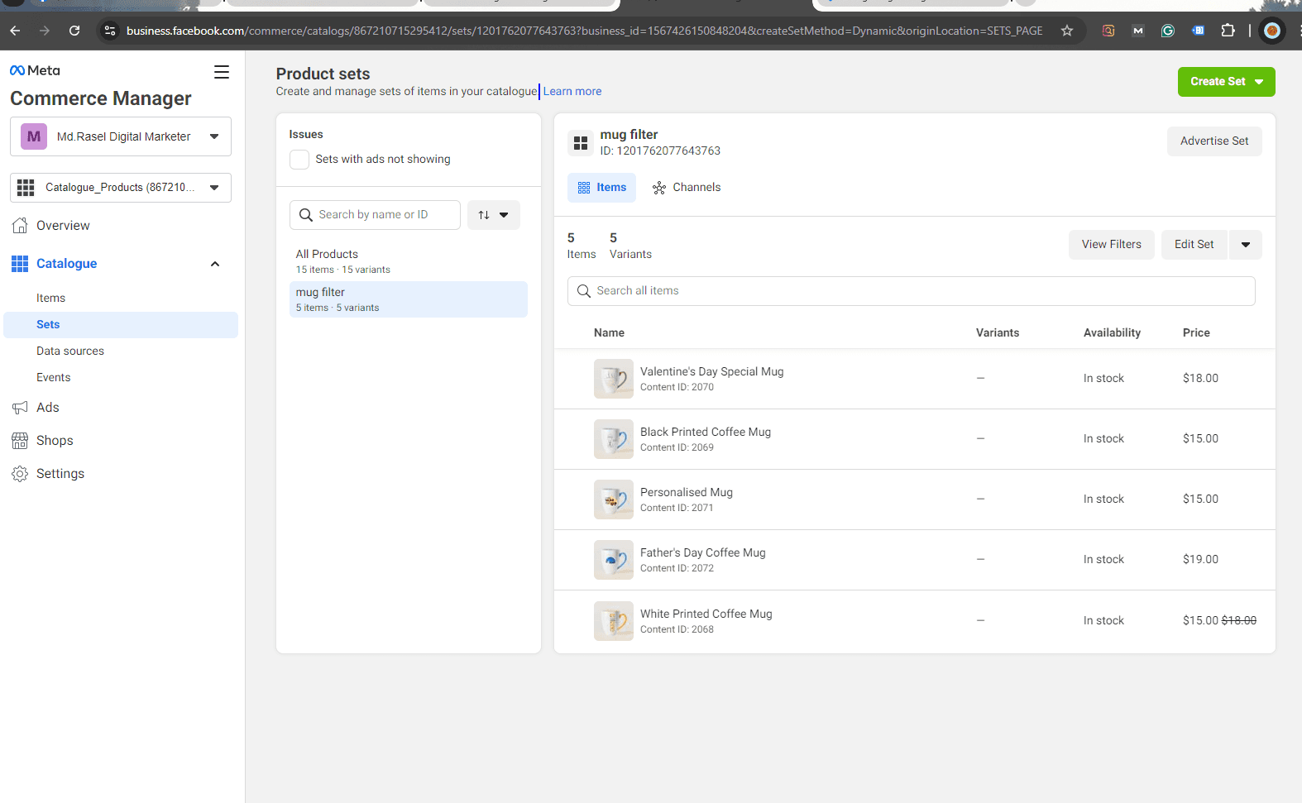The height and width of the screenshot is (803, 1302).
Task: Open the sort order dropdown for sets
Action: click(x=494, y=215)
